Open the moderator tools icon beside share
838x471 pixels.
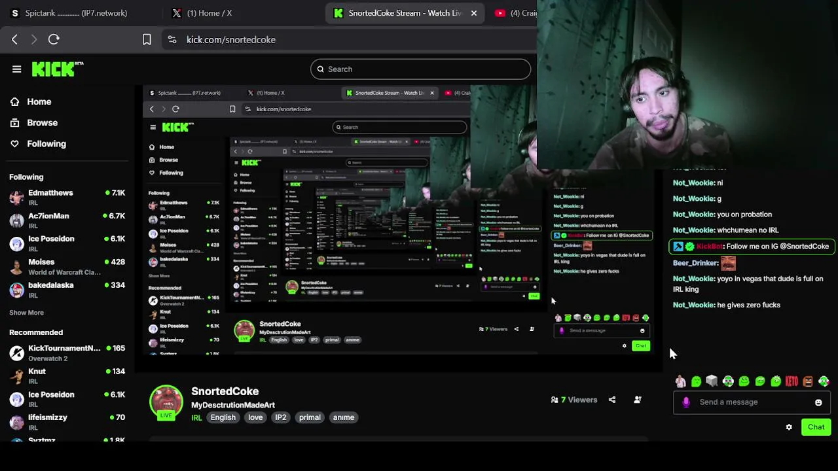637,400
